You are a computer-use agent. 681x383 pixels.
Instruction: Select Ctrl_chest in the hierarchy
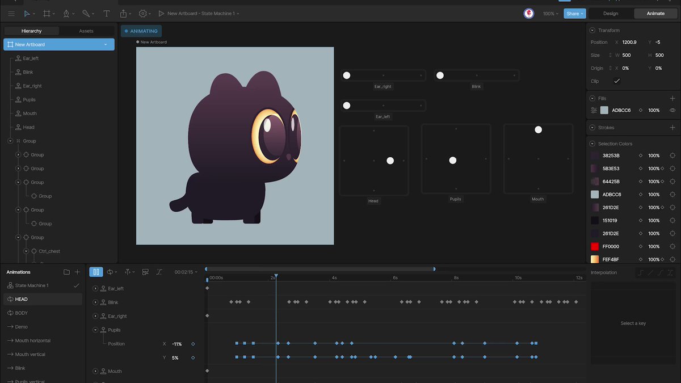pyautogui.click(x=50, y=251)
